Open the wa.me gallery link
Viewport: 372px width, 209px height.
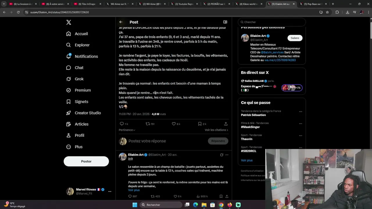pyautogui.click(x=280, y=60)
